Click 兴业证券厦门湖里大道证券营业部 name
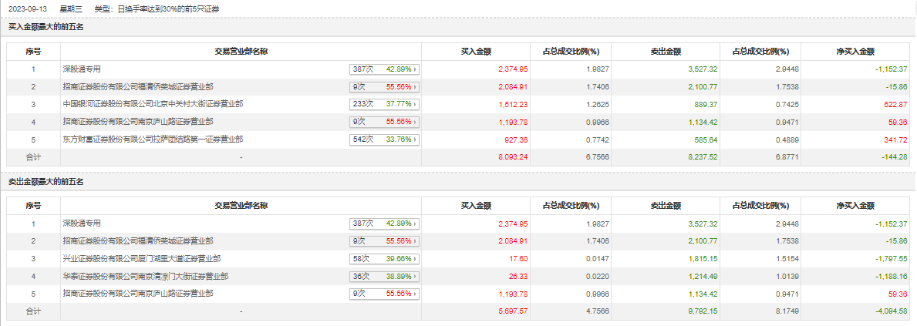The image size is (917, 326). click(142, 258)
